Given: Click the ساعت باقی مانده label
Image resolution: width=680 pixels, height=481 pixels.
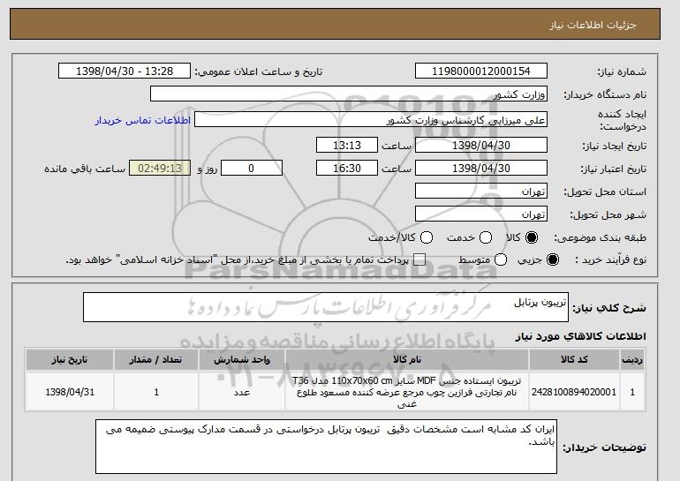Looking at the screenshot, I should pos(85,169).
